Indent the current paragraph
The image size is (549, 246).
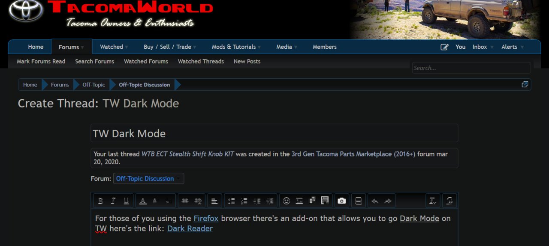(270, 201)
